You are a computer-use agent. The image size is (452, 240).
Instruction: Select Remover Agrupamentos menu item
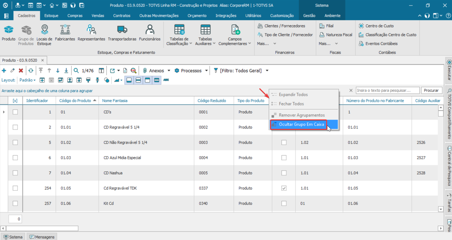(x=304, y=115)
